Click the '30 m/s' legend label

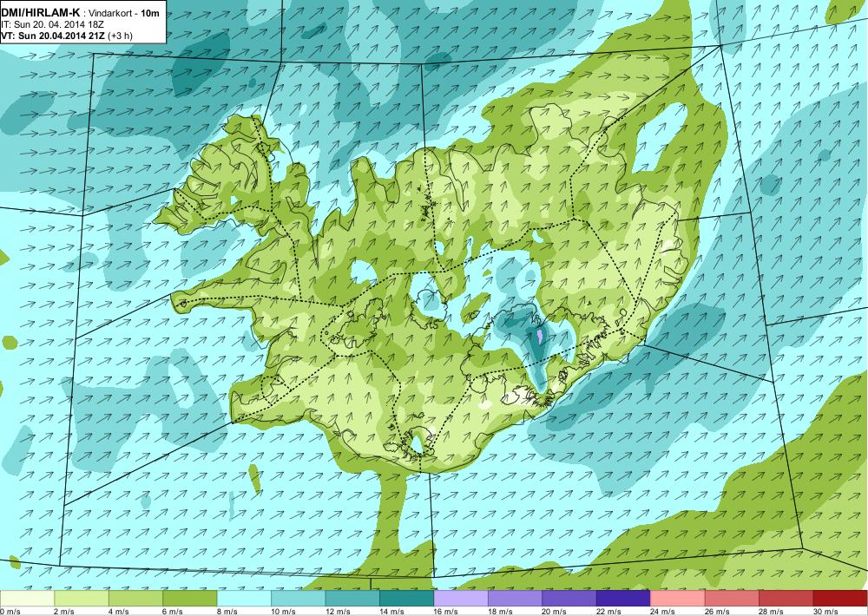click(825, 612)
